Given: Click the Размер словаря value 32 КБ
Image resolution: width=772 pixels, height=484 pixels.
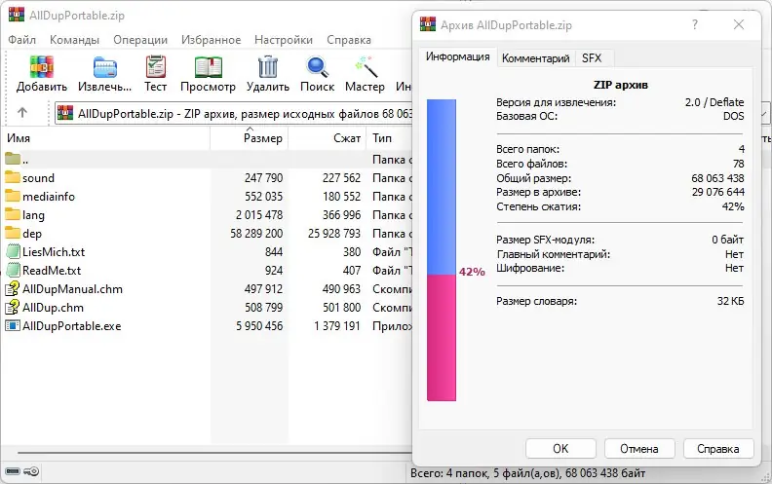Looking at the screenshot, I should coord(731,301).
